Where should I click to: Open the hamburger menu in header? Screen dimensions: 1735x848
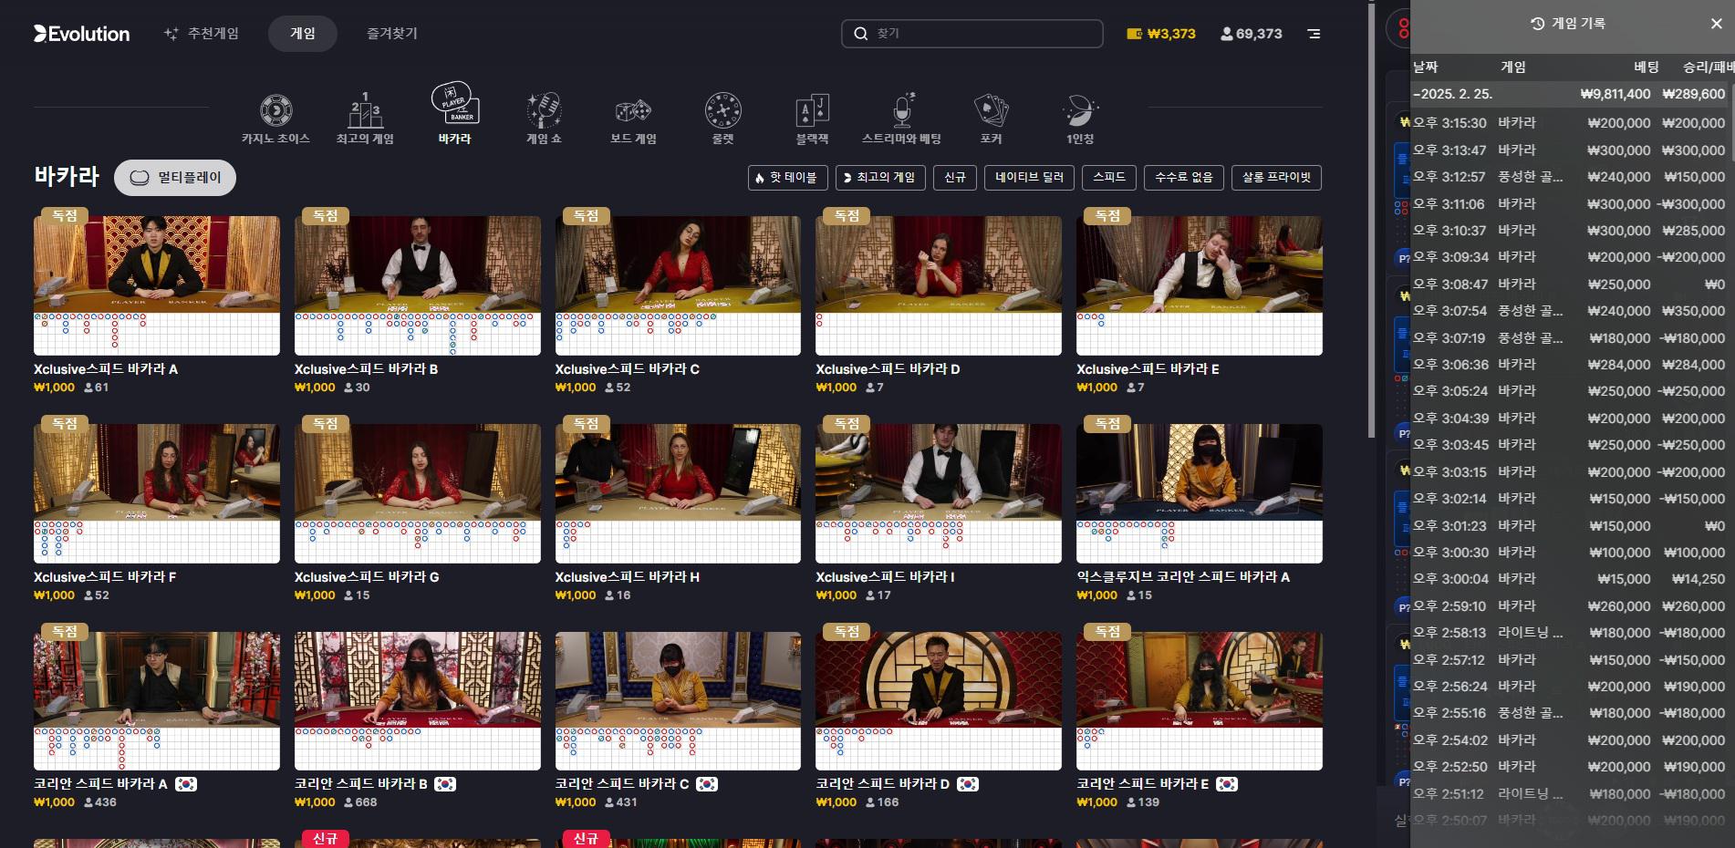coord(1314,34)
